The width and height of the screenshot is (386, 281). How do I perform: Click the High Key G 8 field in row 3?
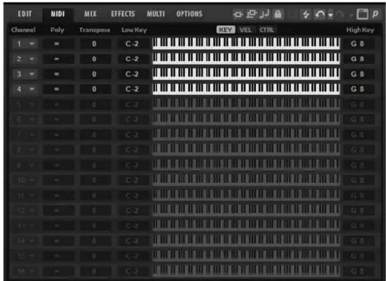(359, 74)
